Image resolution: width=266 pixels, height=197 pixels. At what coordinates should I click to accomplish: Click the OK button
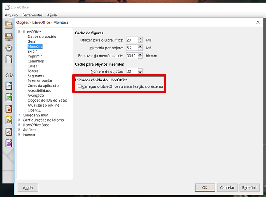[205, 187]
